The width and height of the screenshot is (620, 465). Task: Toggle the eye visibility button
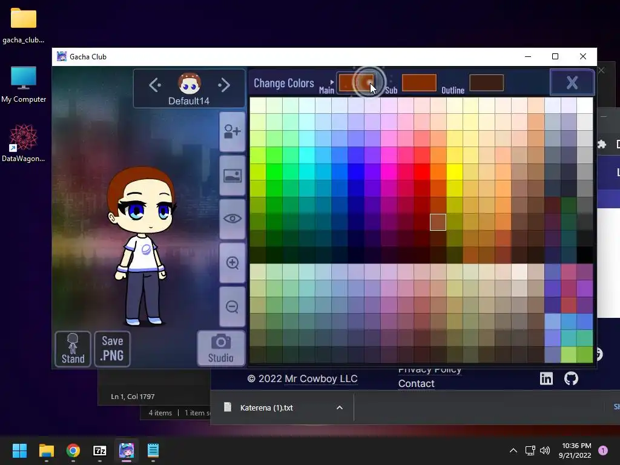click(x=232, y=219)
